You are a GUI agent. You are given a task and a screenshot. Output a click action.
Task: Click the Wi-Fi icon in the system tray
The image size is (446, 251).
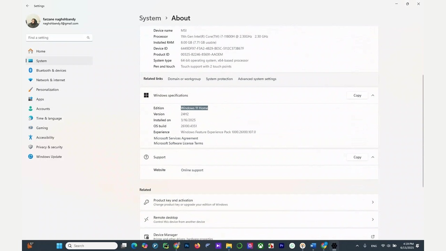(x=383, y=246)
